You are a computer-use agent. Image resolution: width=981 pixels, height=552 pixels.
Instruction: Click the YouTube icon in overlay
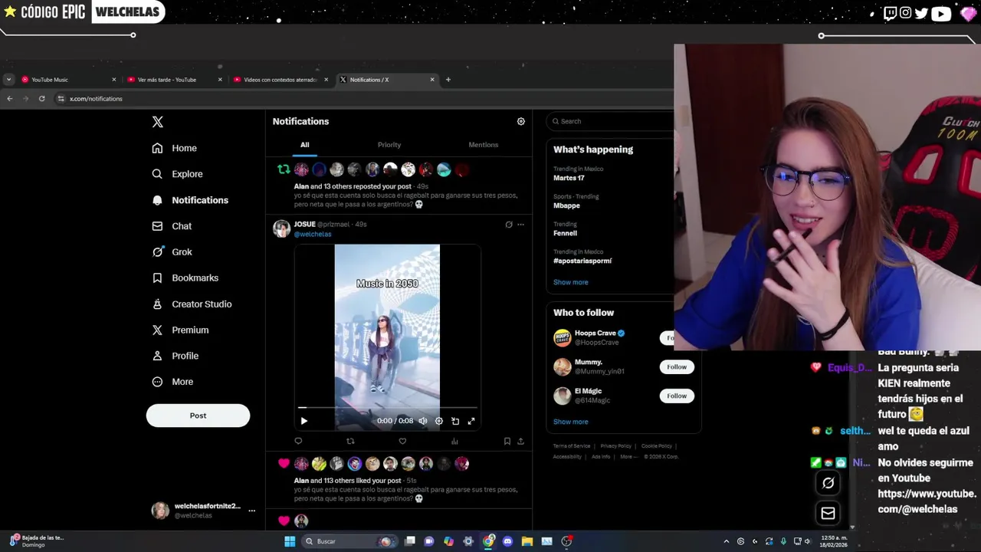(x=941, y=13)
